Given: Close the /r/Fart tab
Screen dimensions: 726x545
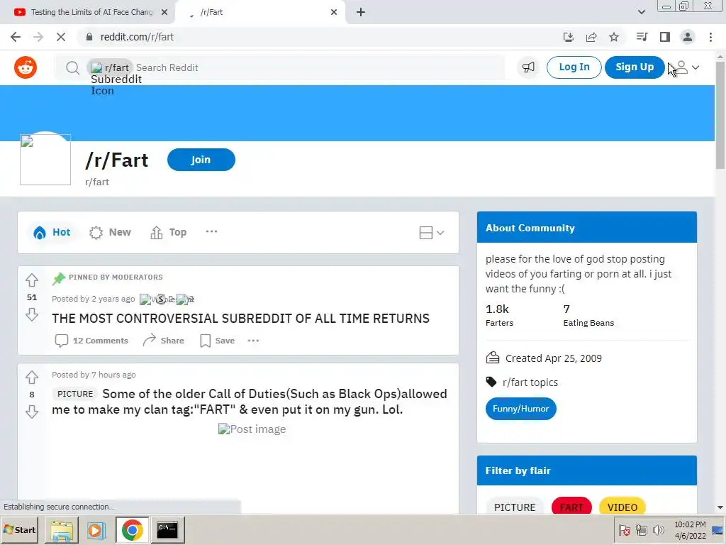Looking at the screenshot, I should coord(334,12).
